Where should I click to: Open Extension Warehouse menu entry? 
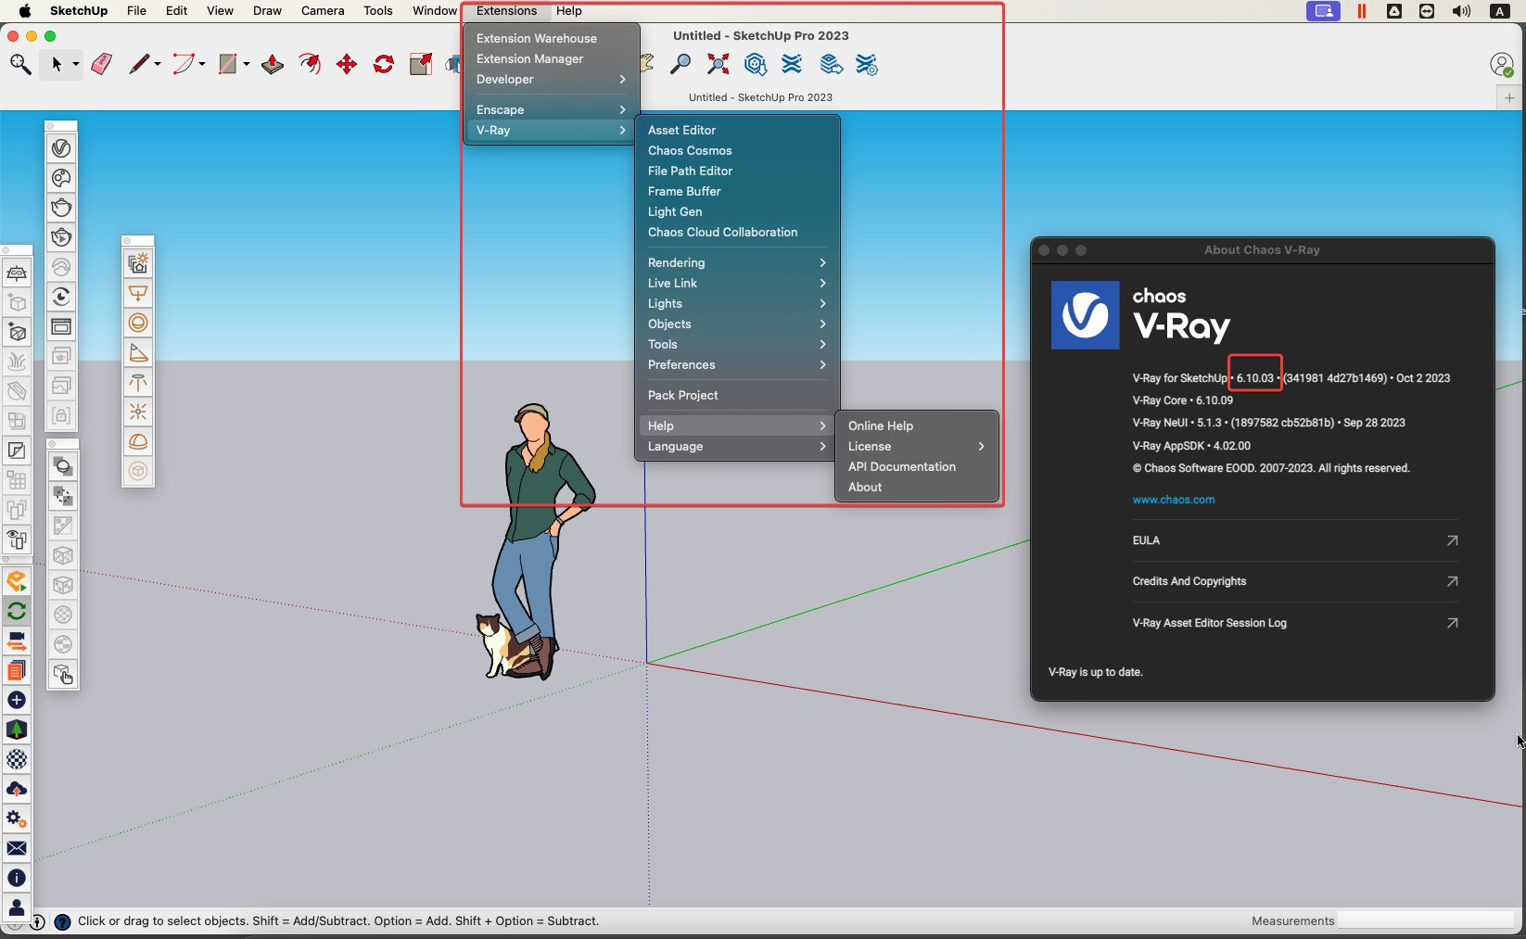[x=551, y=39]
